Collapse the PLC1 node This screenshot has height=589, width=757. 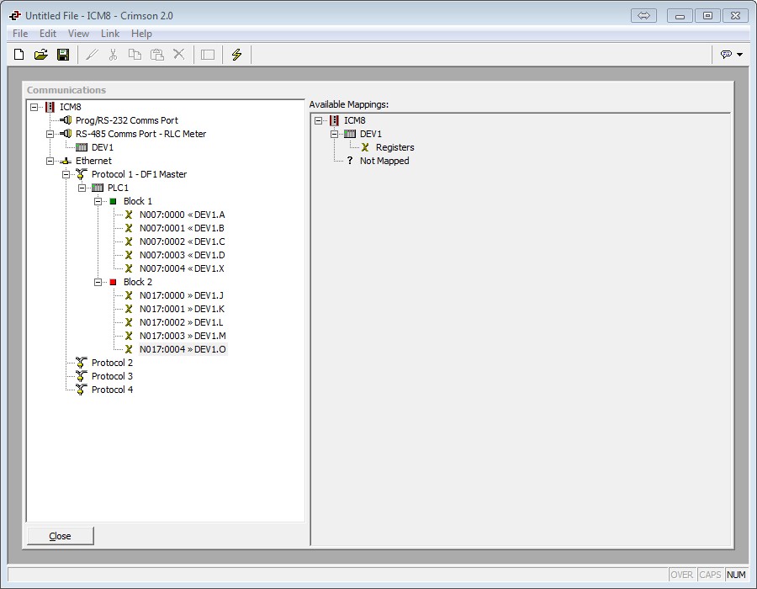tap(82, 188)
